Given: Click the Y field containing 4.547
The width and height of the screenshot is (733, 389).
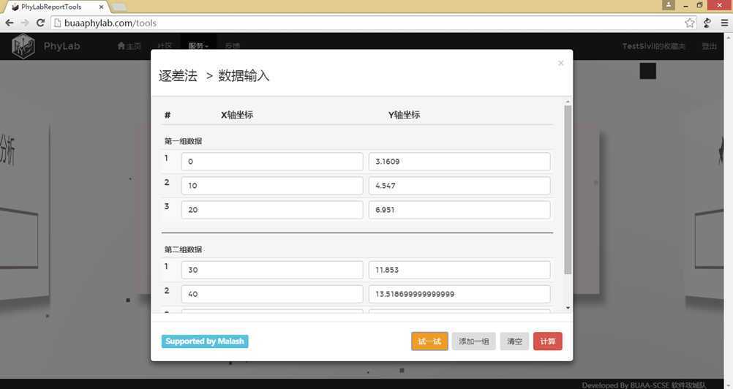Looking at the screenshot, I should pyautogui.click(x=459, y=186).
